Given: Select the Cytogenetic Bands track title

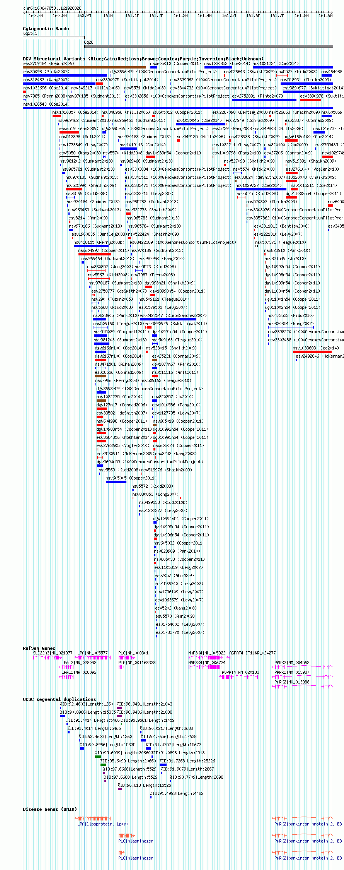Looking at the screenshot, I should click(x=46, y=29).
